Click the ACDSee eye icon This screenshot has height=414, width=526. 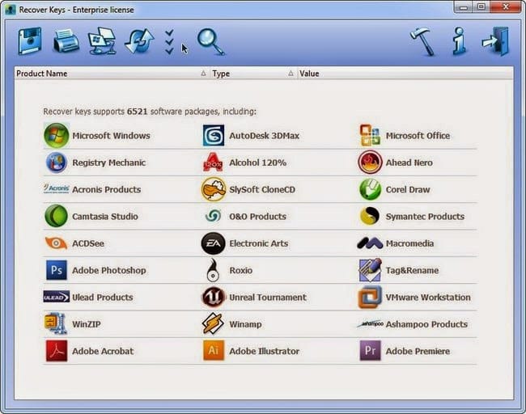click(56, 243)
